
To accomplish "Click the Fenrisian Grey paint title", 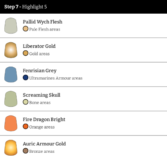I will (40, 71).
